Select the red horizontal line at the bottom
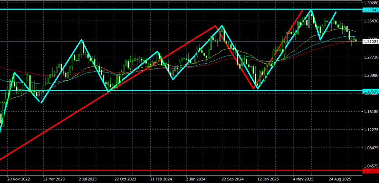Image resolution: width=379 pixels, height=183 pixels. [x=185, y=170]
